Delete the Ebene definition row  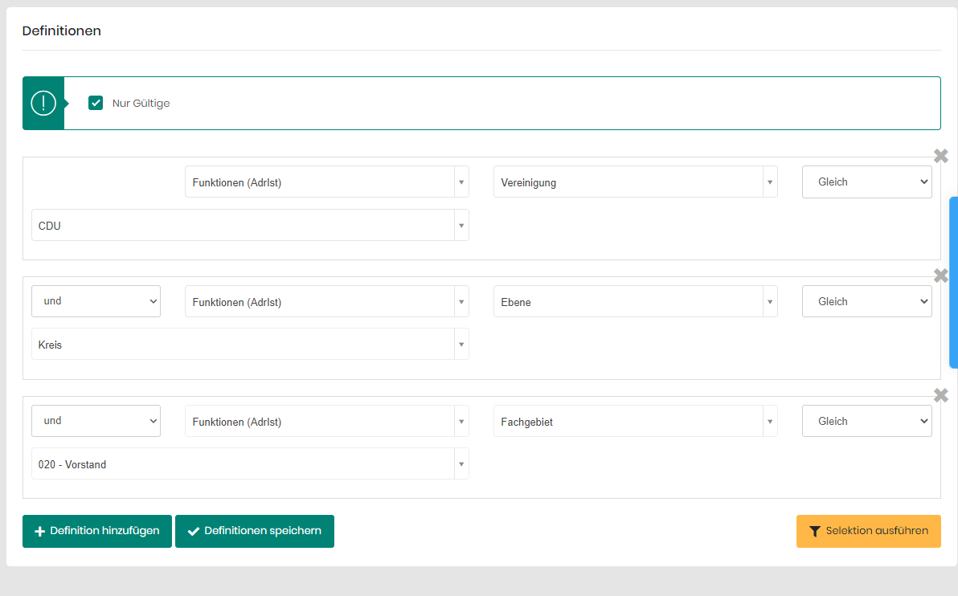tap(940, 276)
